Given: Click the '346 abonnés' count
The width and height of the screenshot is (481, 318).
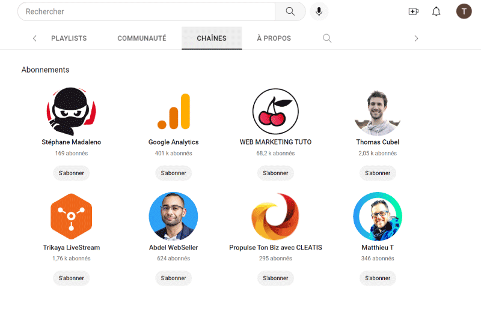Looking at the screenshot, I should 378,259.
